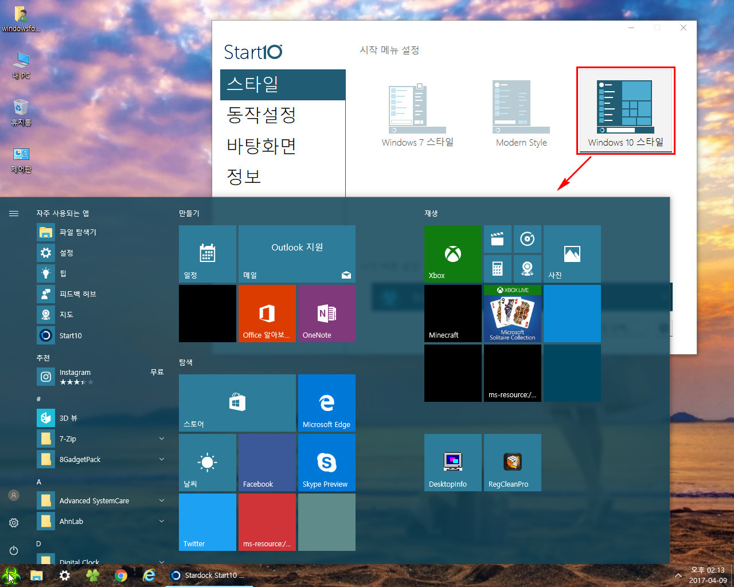Open the Groove music small tile
Screen dimensions: 734x587
pos(527,238)
